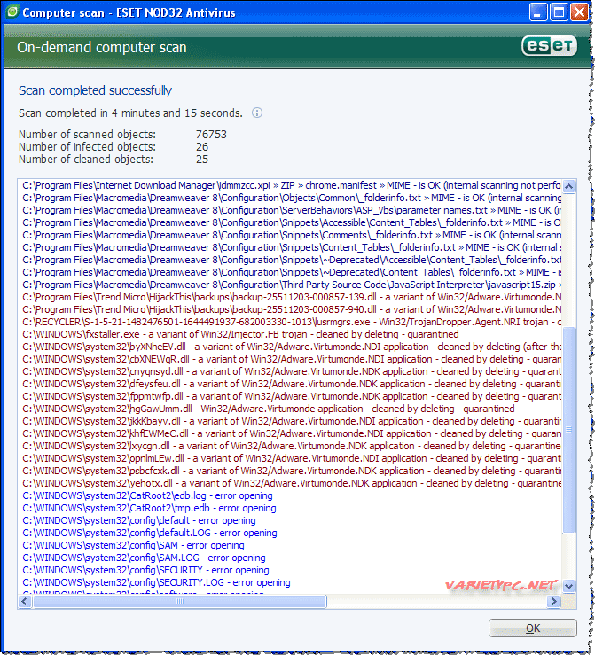Click the horizontal scrollbar thumb
The image size is (595, 655).
180,602
